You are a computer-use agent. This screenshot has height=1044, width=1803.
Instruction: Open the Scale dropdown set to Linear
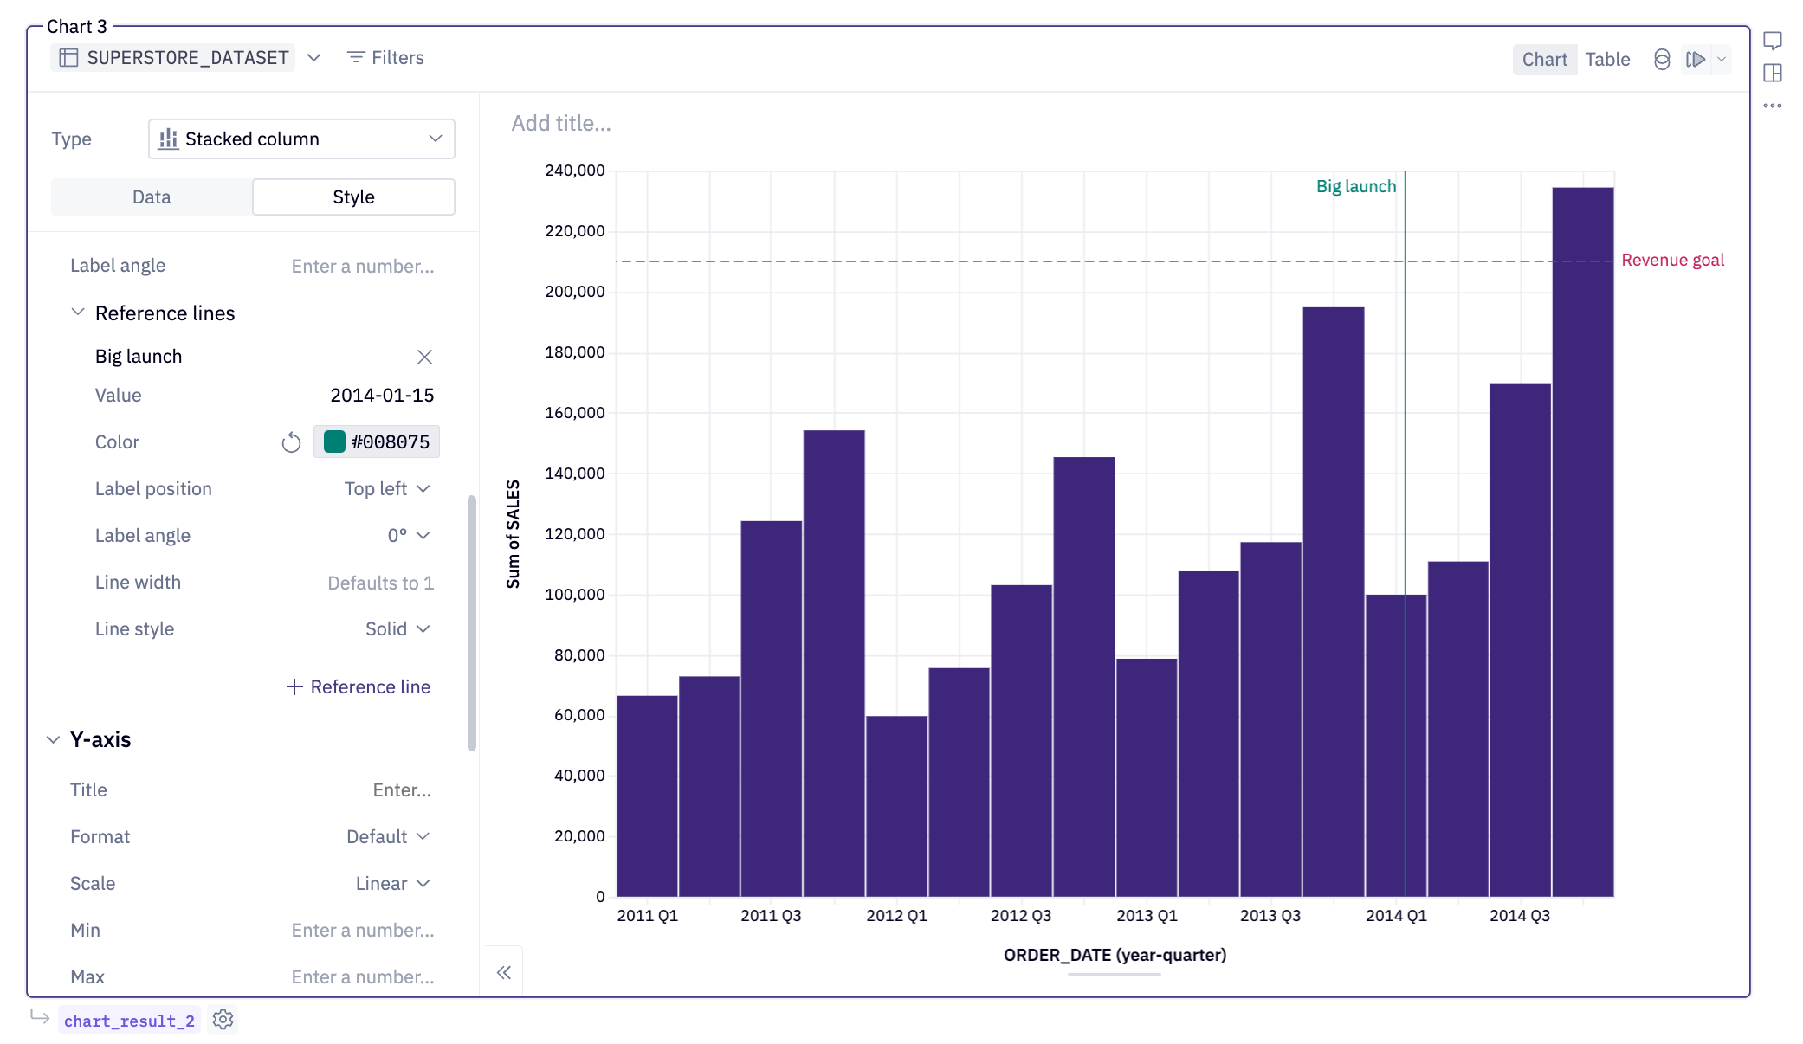pyautogui.click(x=390, y=883)
